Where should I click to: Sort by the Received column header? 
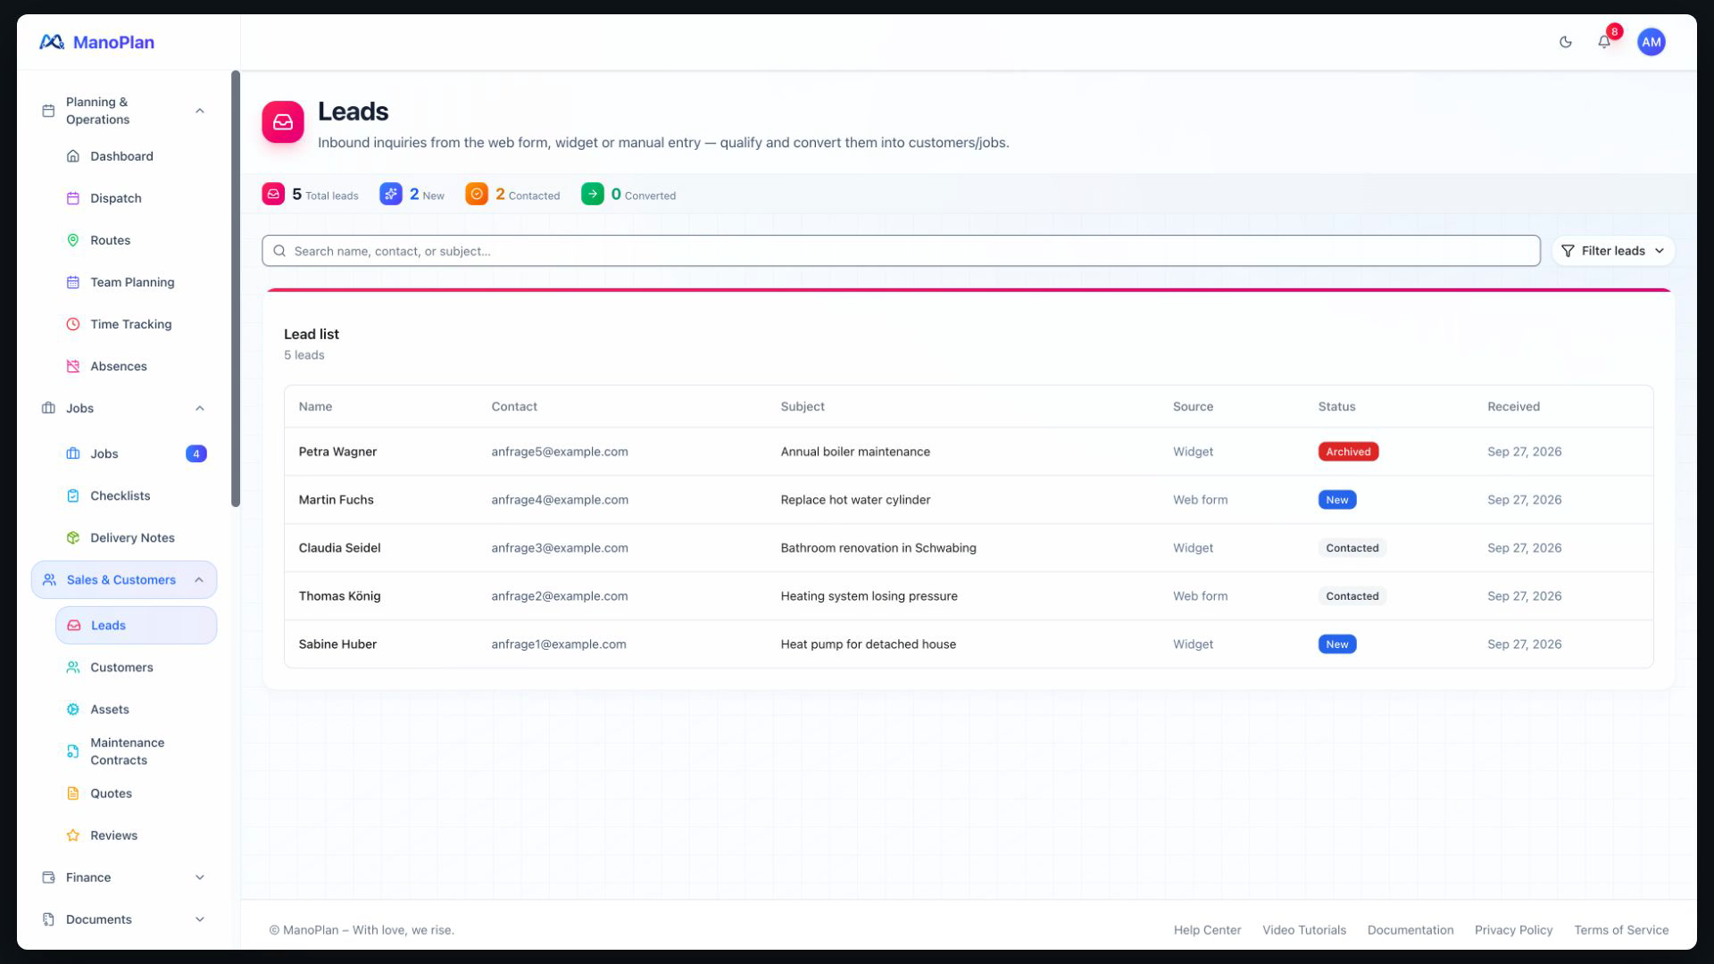point(1513,406)
